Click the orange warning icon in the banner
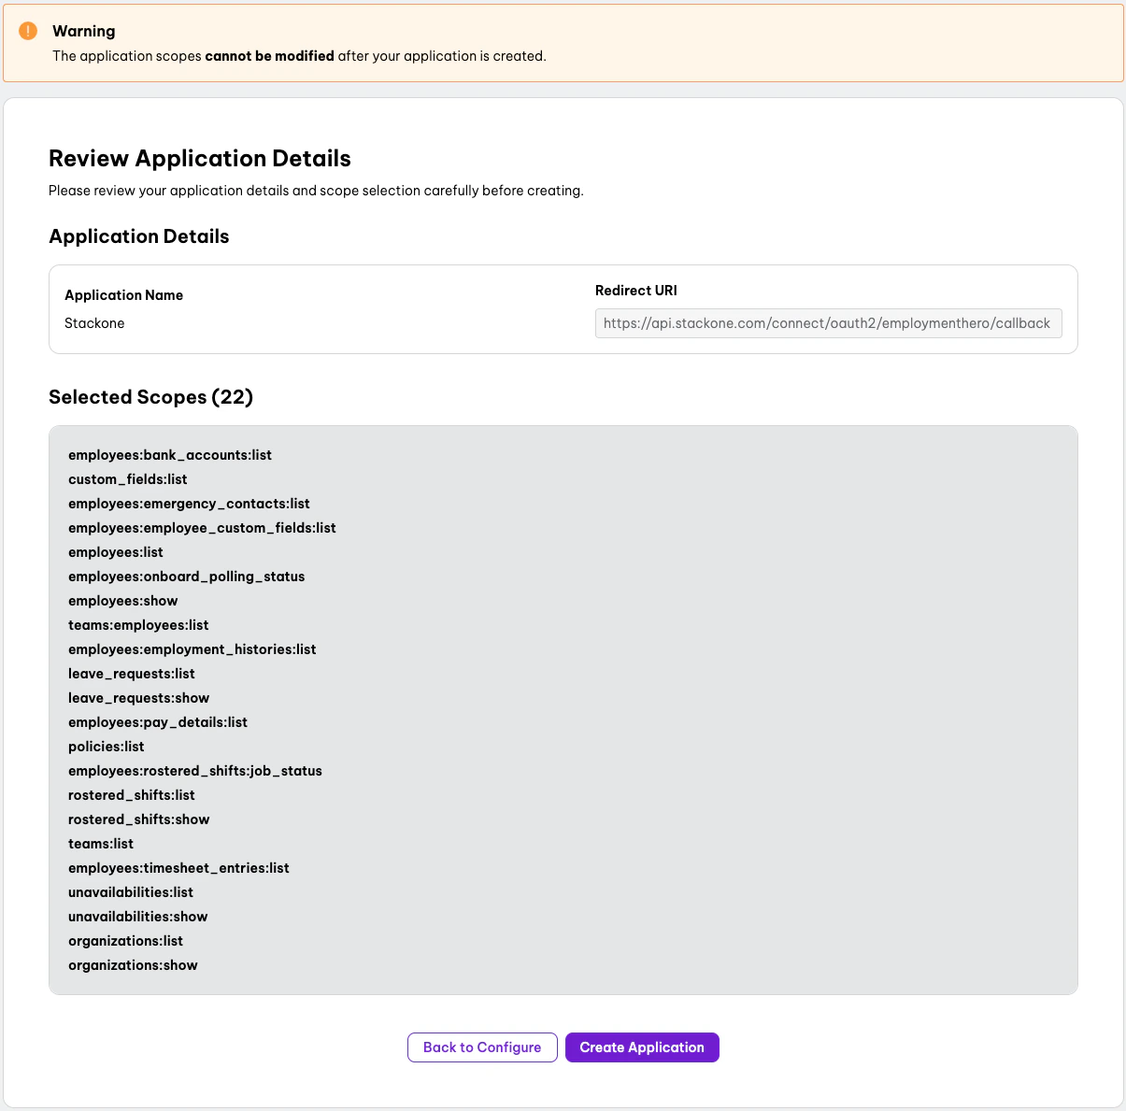1126x1111 pixels. click(27, 31)
